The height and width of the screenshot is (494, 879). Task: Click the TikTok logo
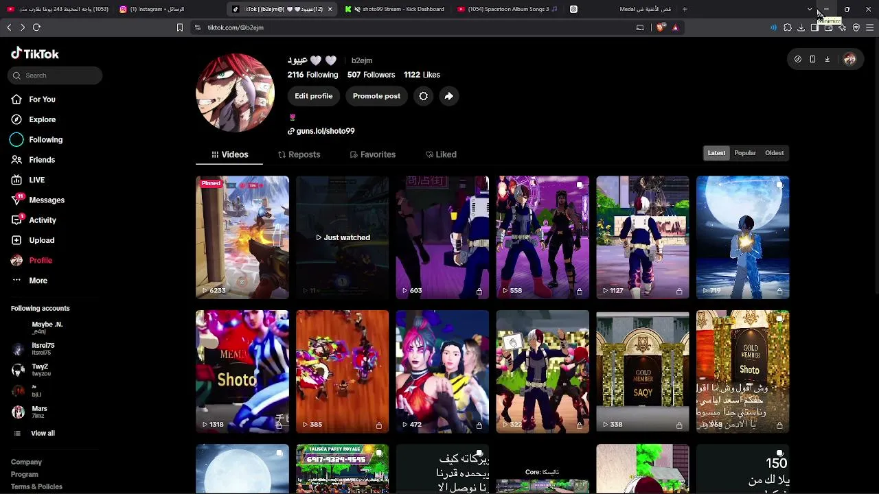click(x=35, y=54)
